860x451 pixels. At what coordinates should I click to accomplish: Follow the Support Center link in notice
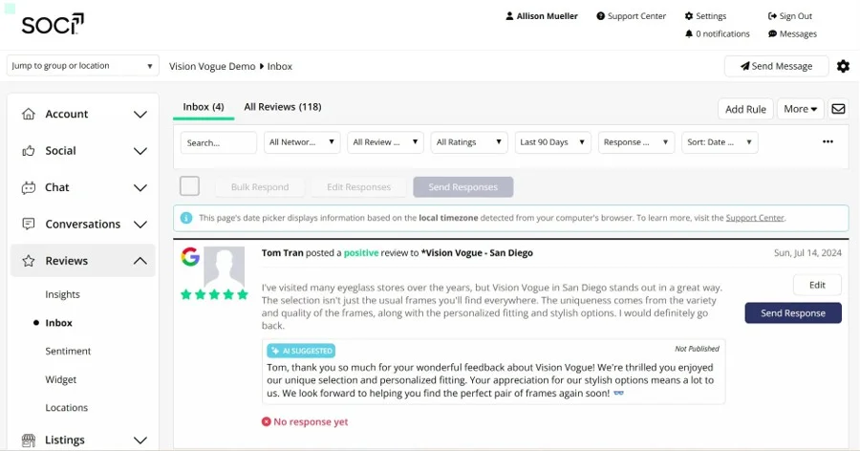coord(755,218)
